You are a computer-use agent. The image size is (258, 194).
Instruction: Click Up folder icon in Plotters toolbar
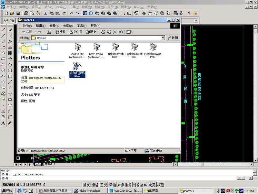coord(49,32)
